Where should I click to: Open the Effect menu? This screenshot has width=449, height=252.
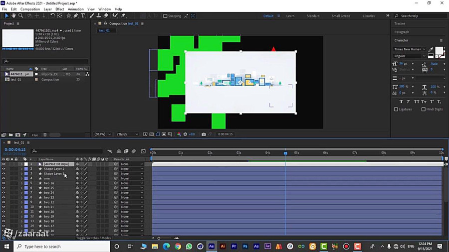[59, 9]
